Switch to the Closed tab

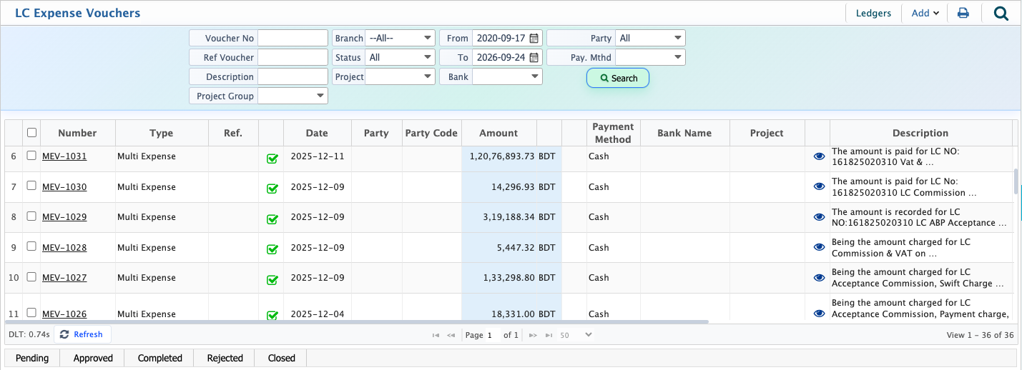pos(282,358)
